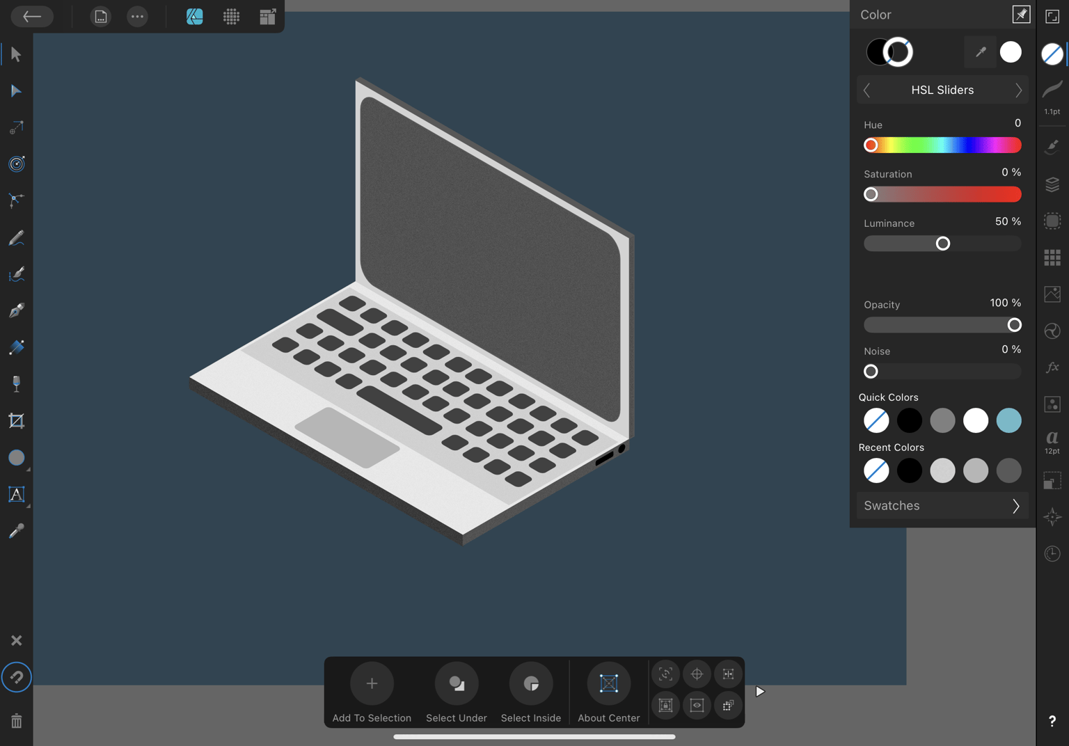Toggle snapping with the magnet icon

(x=16, y=677)
